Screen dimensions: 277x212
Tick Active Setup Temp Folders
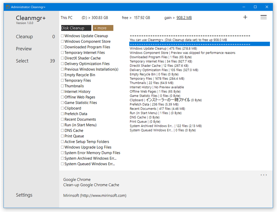pyautogui.click(x=62, y=142)
